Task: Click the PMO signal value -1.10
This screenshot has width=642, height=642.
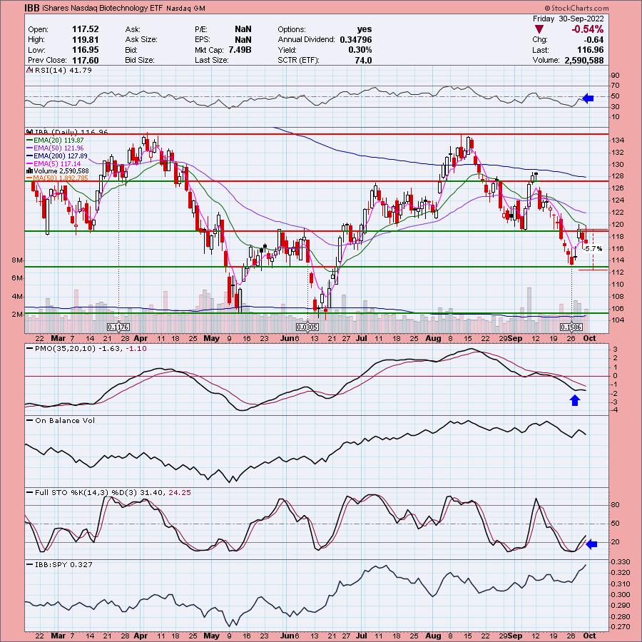Action: tap(136, 348)
